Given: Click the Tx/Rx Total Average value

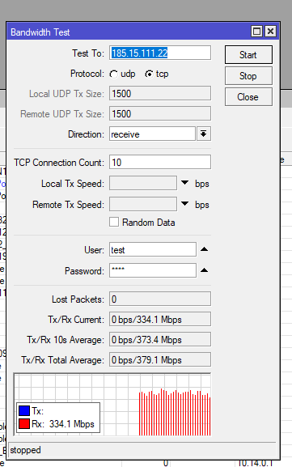Looking at the screenshot, I should click(x=160, y=359).
